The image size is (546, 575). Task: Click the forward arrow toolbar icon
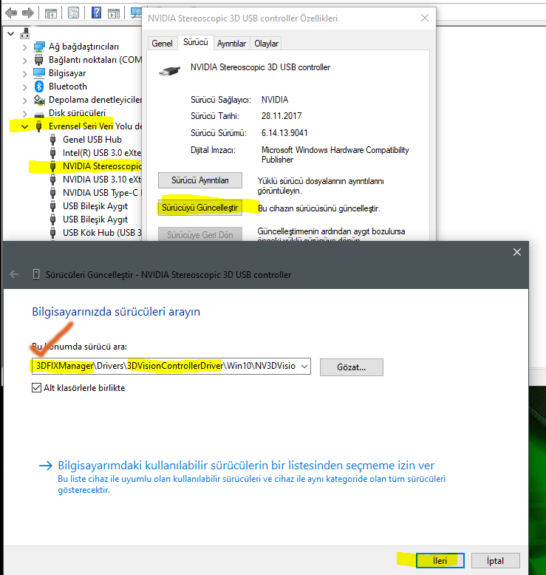tap(28, 13)
